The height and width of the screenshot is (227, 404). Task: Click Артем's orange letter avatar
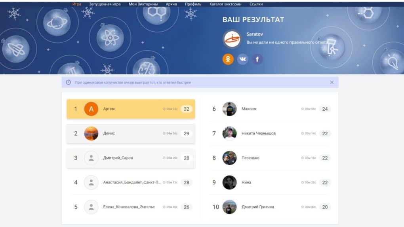click(x=91, y=109)
